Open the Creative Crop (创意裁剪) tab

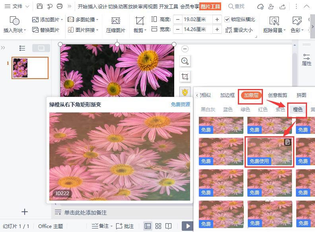[277, 95]
